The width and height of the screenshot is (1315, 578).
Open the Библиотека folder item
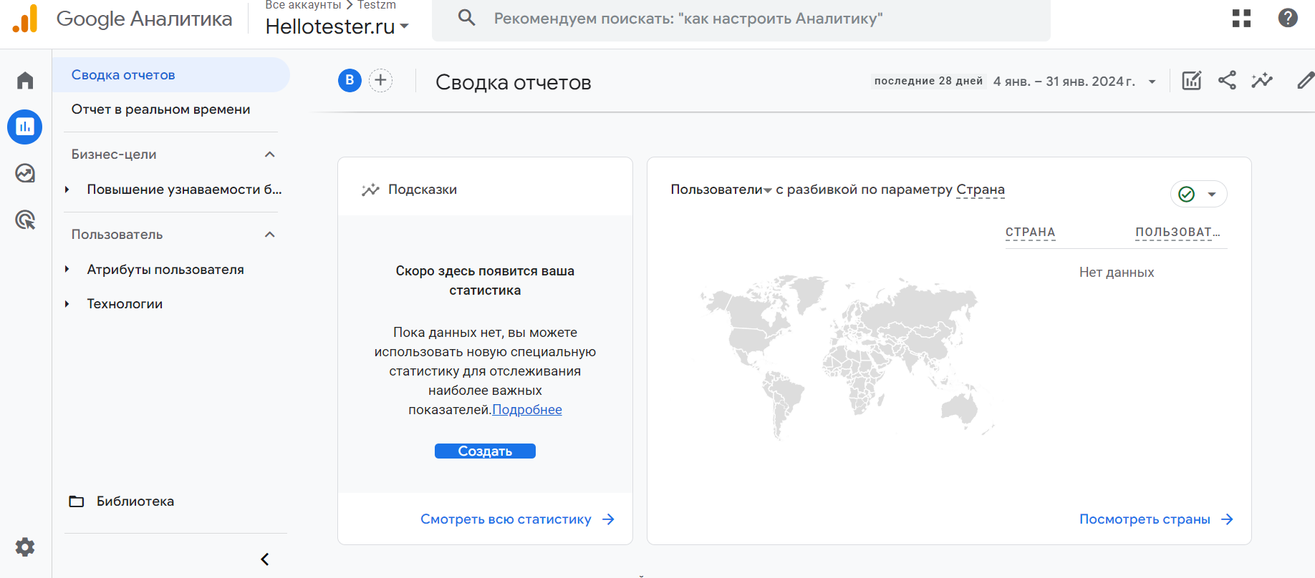(x=122, y=501)
